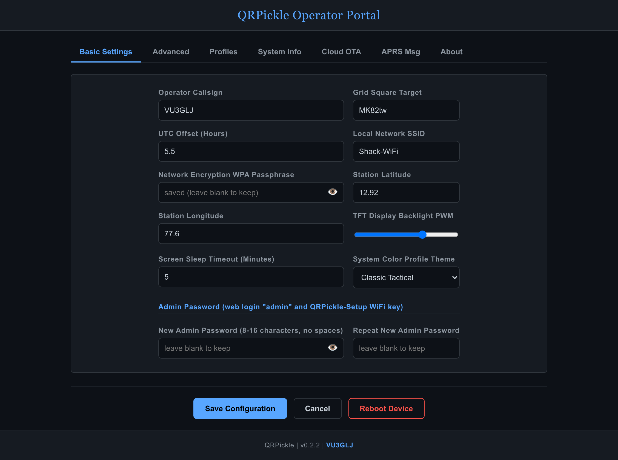Focus the Operator Callsign field

click(x=251, y=110)
